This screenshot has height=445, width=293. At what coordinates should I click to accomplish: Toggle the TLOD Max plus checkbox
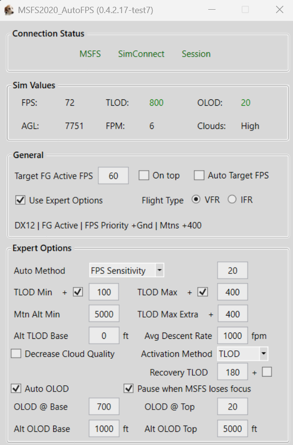(202, 292)
